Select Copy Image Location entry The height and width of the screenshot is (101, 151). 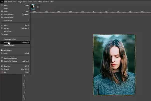15,58
